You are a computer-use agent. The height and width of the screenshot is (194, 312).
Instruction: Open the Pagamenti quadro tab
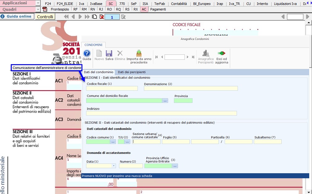tap(158, 9)
